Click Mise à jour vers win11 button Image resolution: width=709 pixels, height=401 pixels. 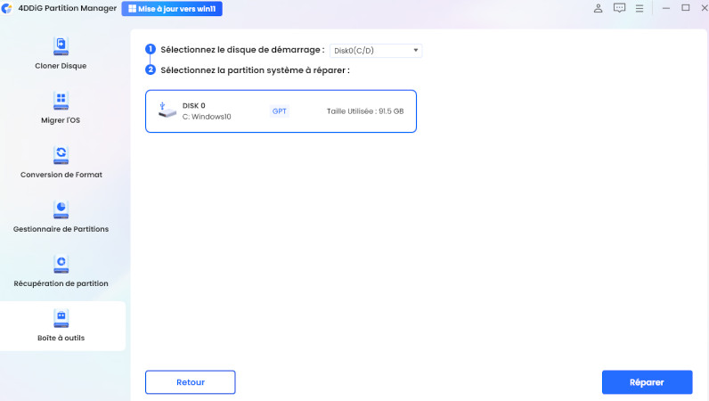(172, 9)
